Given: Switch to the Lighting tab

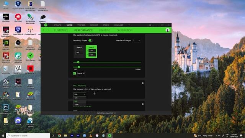Looking at the screenshot, I should tap(105, 30).
